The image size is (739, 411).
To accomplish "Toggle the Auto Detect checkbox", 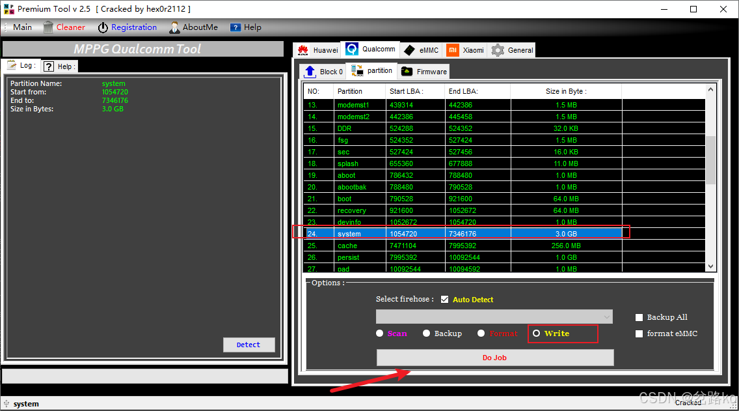I will [x=444, y=299].
